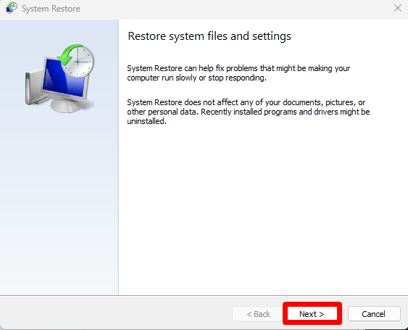
Task: Click the title bar empty space
Action: (x=234, y=9)
